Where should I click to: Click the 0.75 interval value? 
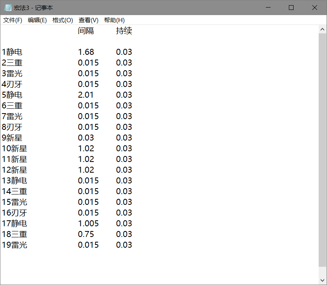coord(86,234)
